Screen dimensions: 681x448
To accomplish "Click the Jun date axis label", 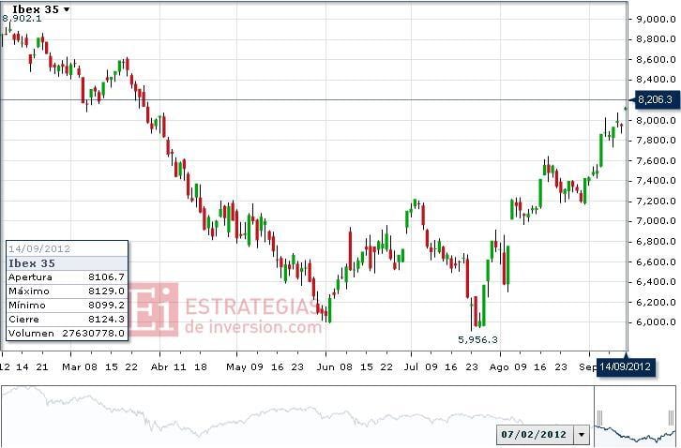I will [325, 367].
